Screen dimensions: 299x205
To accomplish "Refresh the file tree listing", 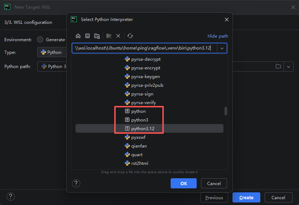I will (130, 36).
